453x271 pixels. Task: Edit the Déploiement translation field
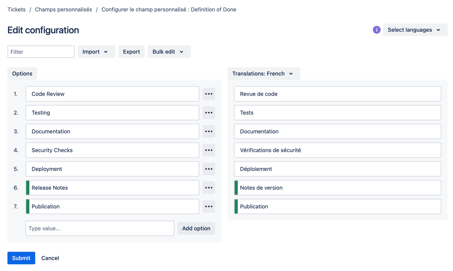(338, 169)
